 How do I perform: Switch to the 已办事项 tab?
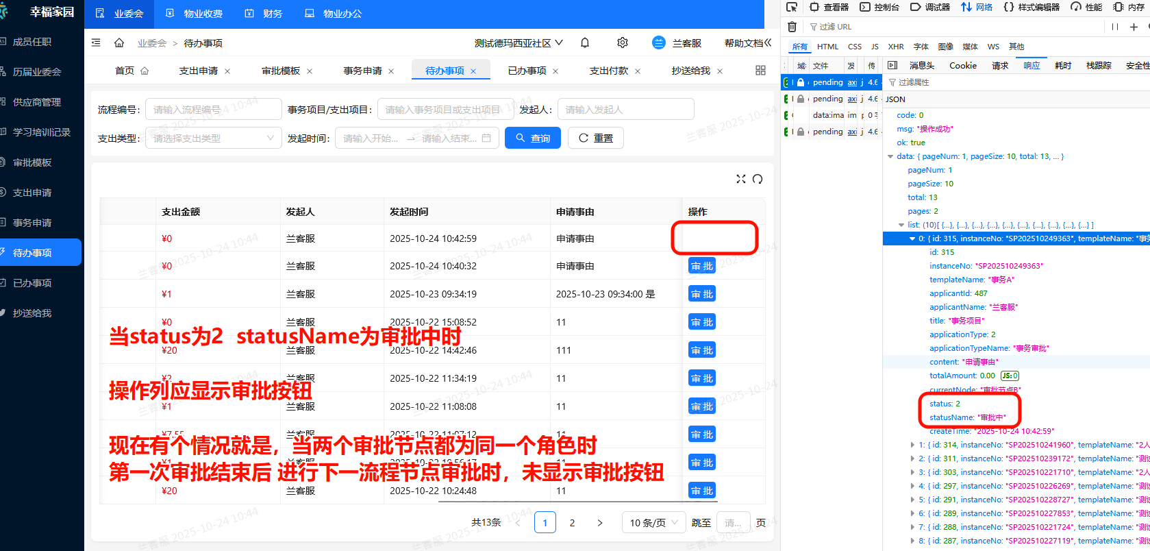click(527, 71)
